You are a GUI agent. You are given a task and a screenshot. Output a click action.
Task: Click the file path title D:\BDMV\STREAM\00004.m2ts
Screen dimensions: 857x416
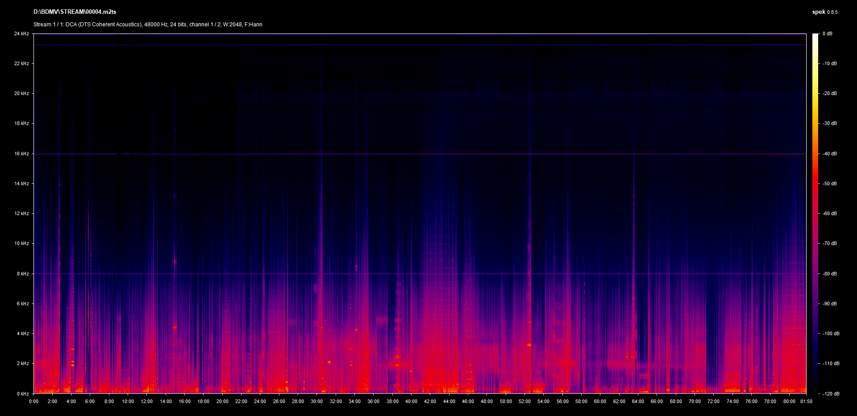[x=75, y=12]
